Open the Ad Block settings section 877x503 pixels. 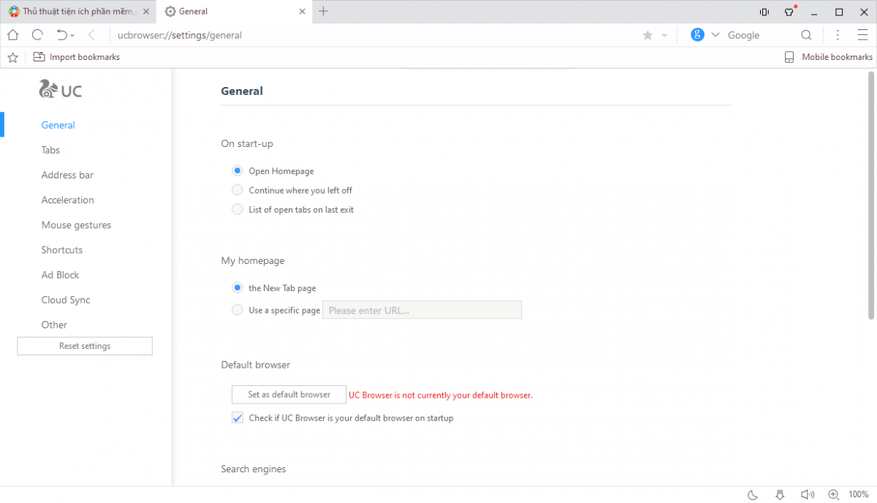[60, 275]
